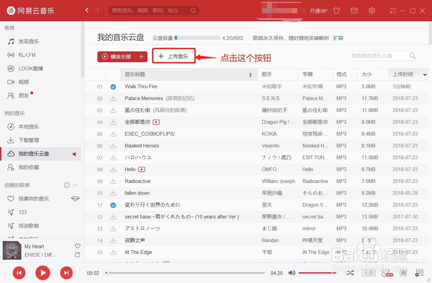The width and height of the screenshot is (432, 283).
Task: Sort by 大小 column header
Action: 373,75
